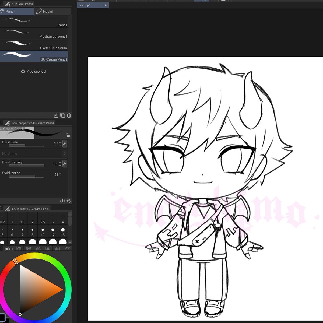Click Add sub tool
Screen dimensions: 323x323
point(34,71)
